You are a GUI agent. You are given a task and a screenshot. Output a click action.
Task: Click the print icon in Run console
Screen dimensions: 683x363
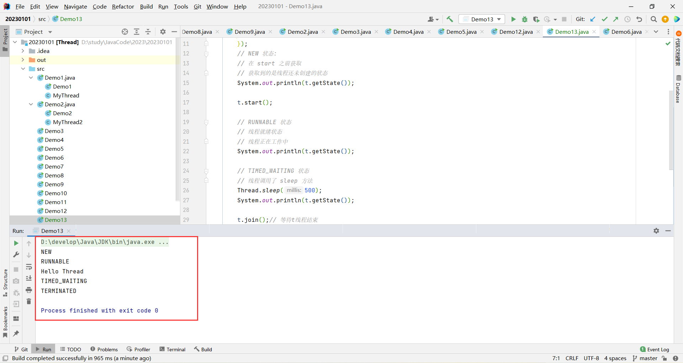pos(29,290)
